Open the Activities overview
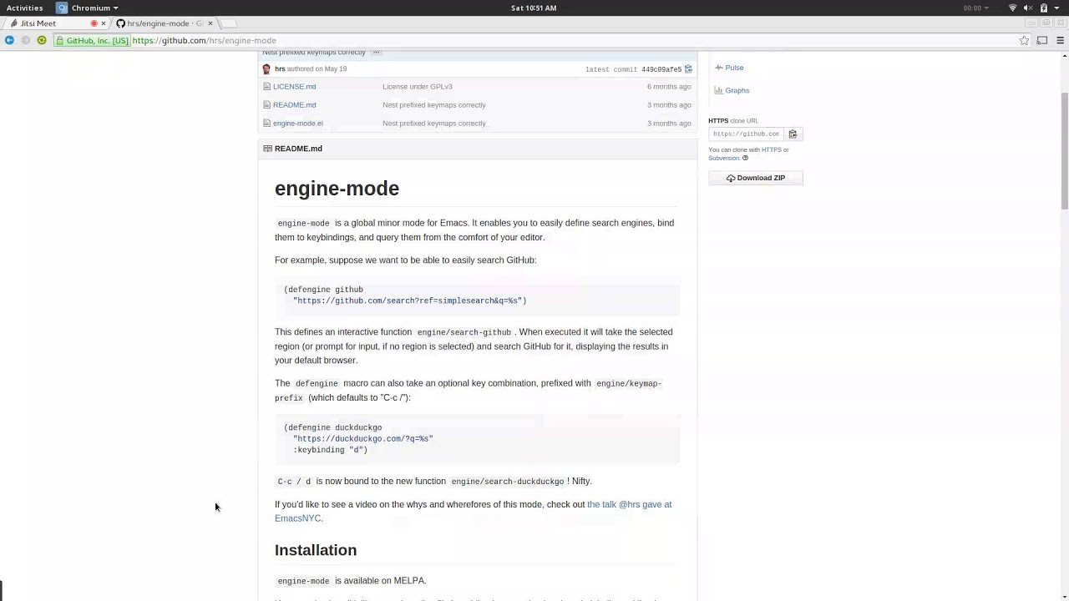Screen dimensions: 1069x601 (x=24, y=8)
